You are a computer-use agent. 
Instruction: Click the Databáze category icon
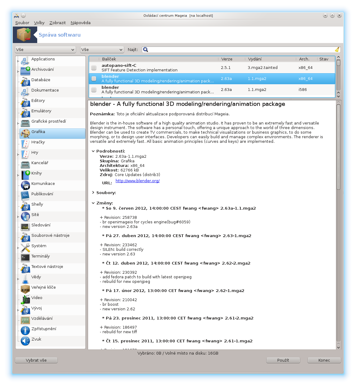(25, 82)
